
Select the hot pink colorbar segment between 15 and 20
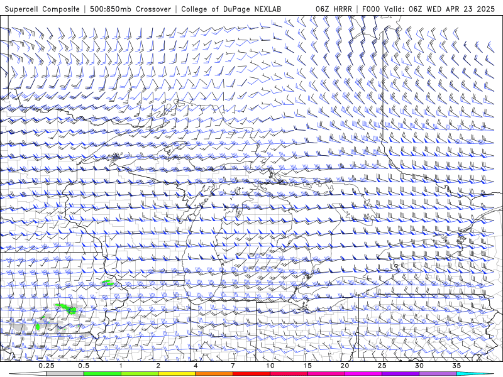click(x=326, y=374)
